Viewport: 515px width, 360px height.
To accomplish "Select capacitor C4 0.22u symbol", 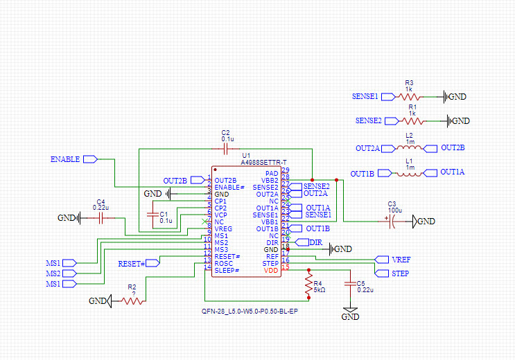I will point(101,218).
